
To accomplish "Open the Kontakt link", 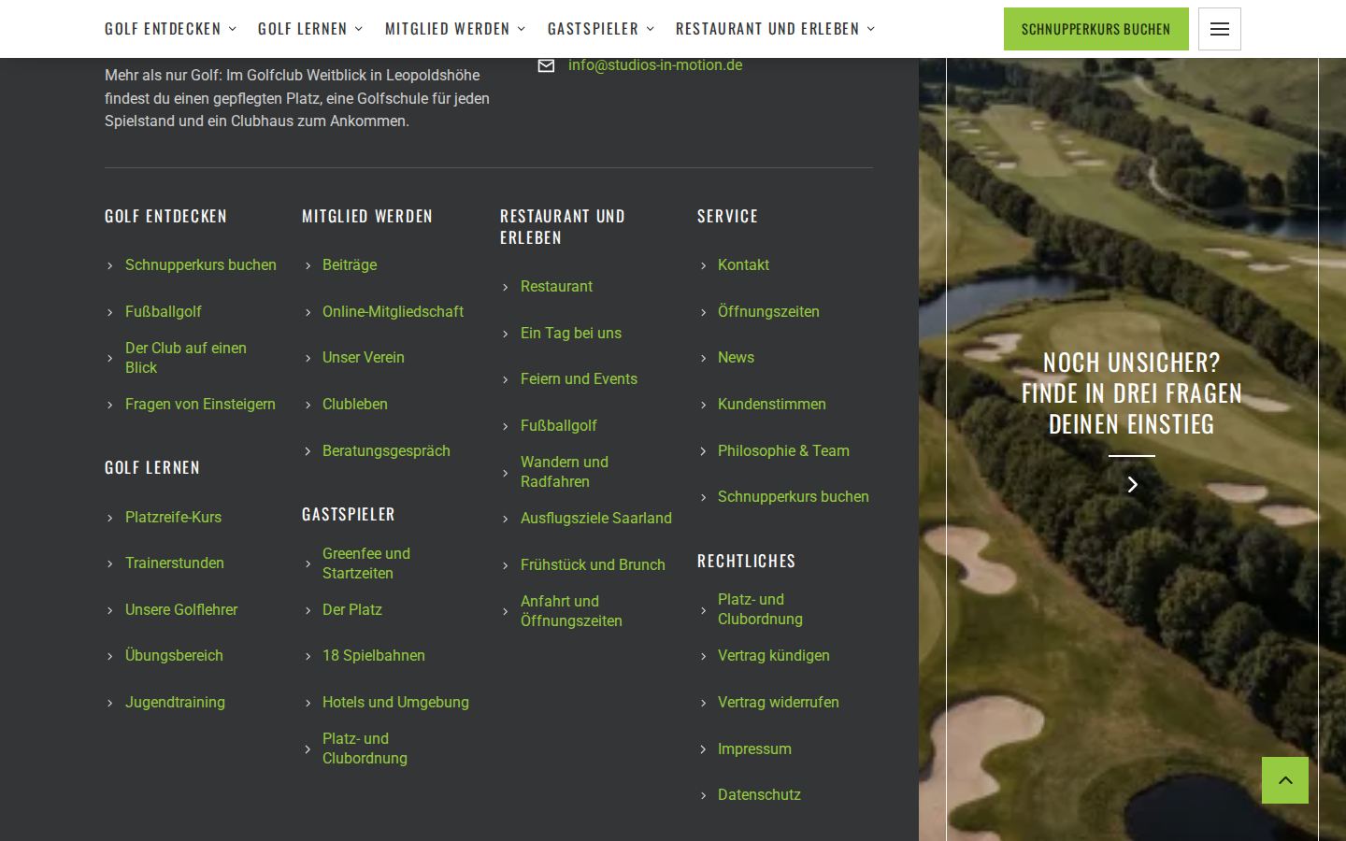I will pos(743,264).
